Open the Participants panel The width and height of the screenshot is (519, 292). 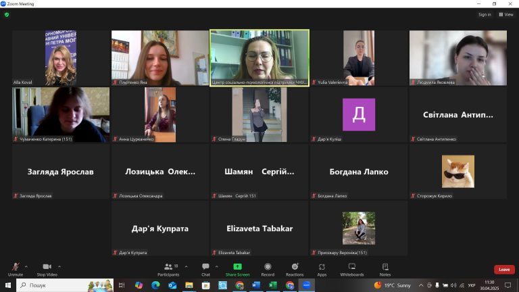point(168,268)
